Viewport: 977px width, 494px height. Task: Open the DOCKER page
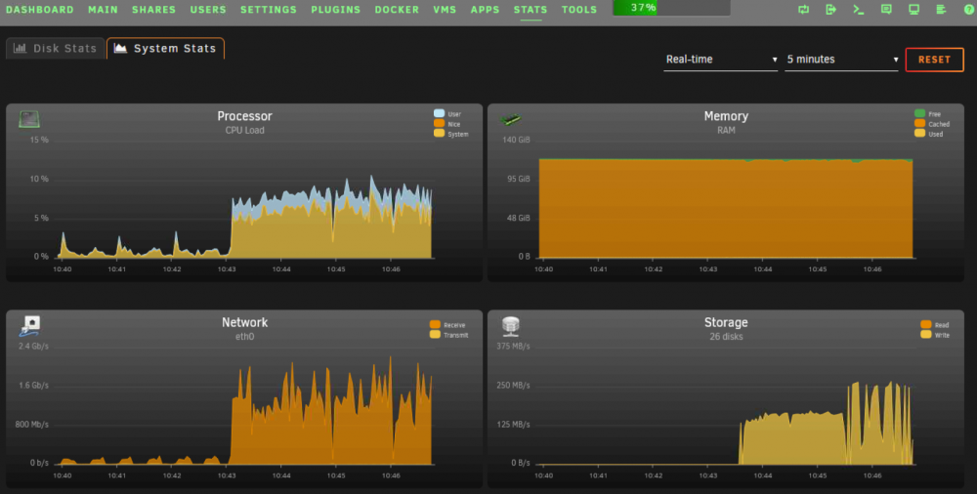397,10
